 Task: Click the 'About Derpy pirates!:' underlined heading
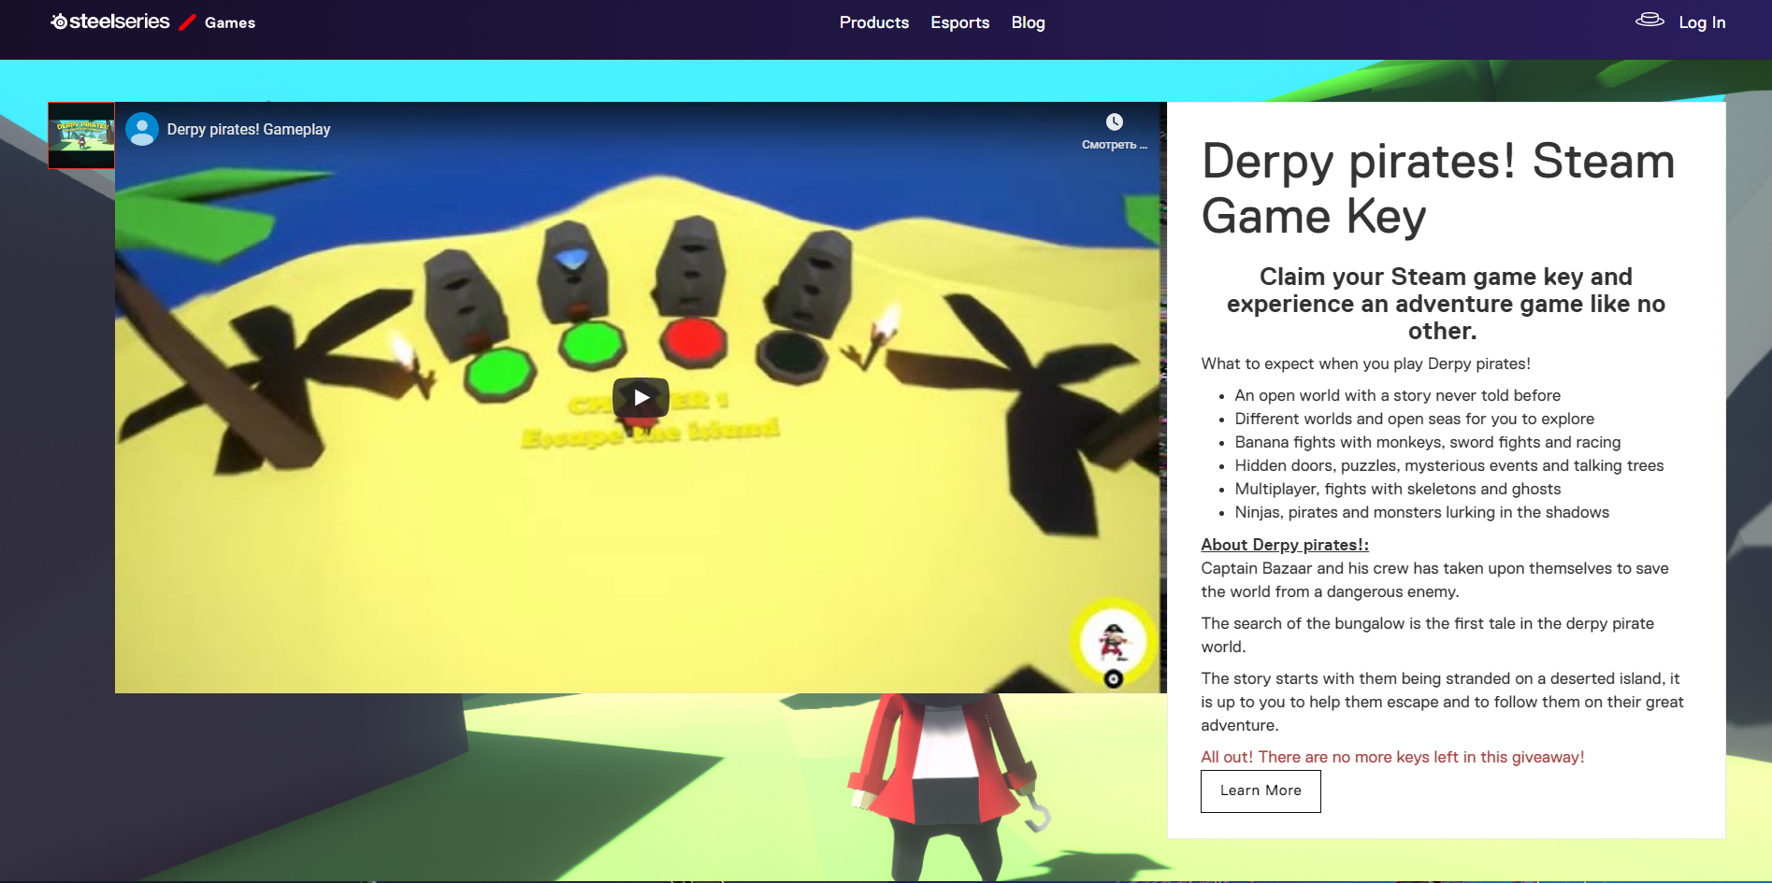point(1284,545)
